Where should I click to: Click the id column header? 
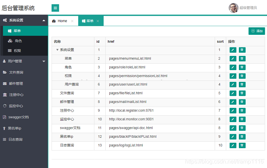pos(100,42)
